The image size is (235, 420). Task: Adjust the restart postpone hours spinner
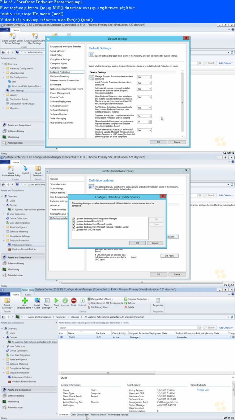point(150,121)
